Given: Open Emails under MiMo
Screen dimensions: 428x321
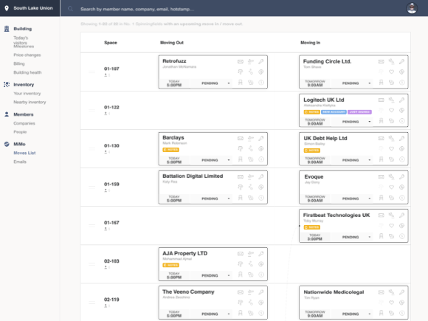Looking at the screenshot, I should point(20,162).
